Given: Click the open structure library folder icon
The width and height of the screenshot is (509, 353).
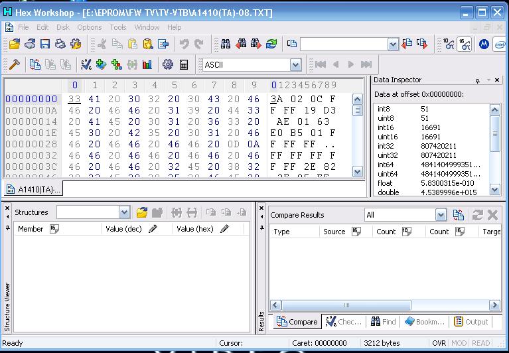Looking at the screenshot, I should tap(142, 212).
